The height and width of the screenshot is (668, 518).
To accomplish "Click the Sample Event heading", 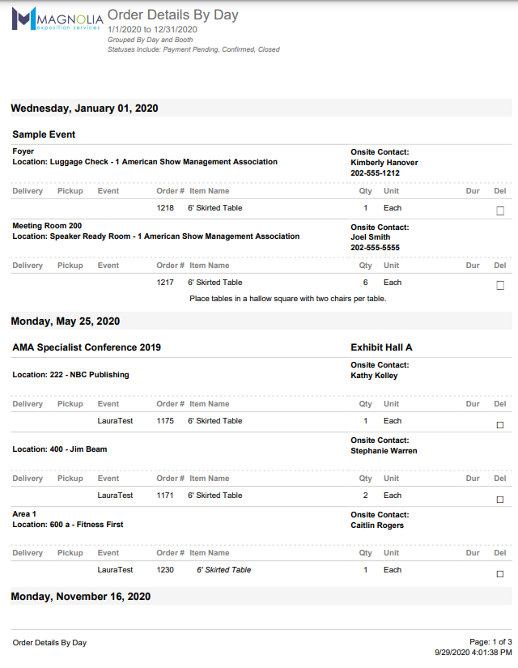I will 44,134.
